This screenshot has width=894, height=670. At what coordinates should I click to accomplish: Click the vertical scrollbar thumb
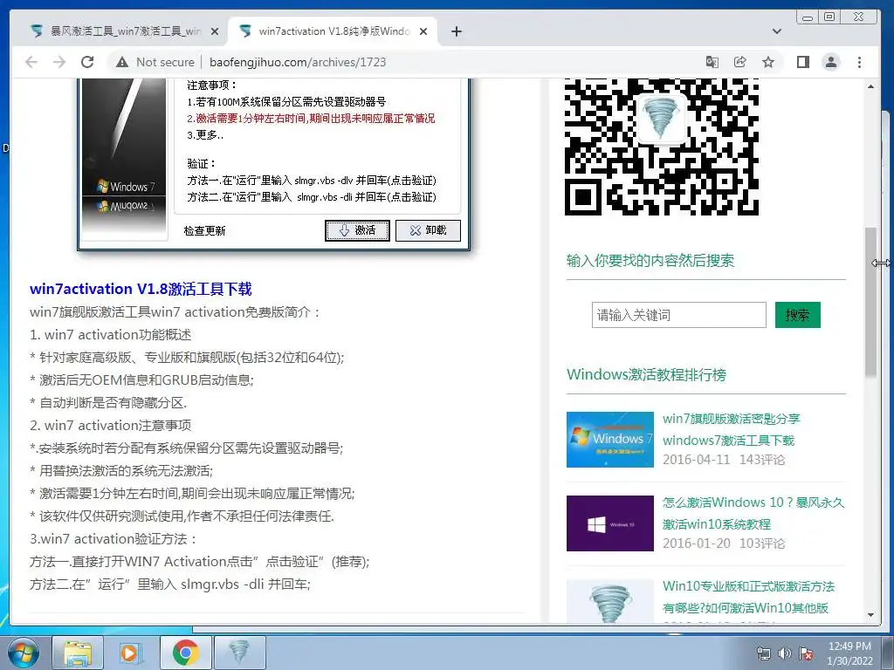[x=870, y=302]
